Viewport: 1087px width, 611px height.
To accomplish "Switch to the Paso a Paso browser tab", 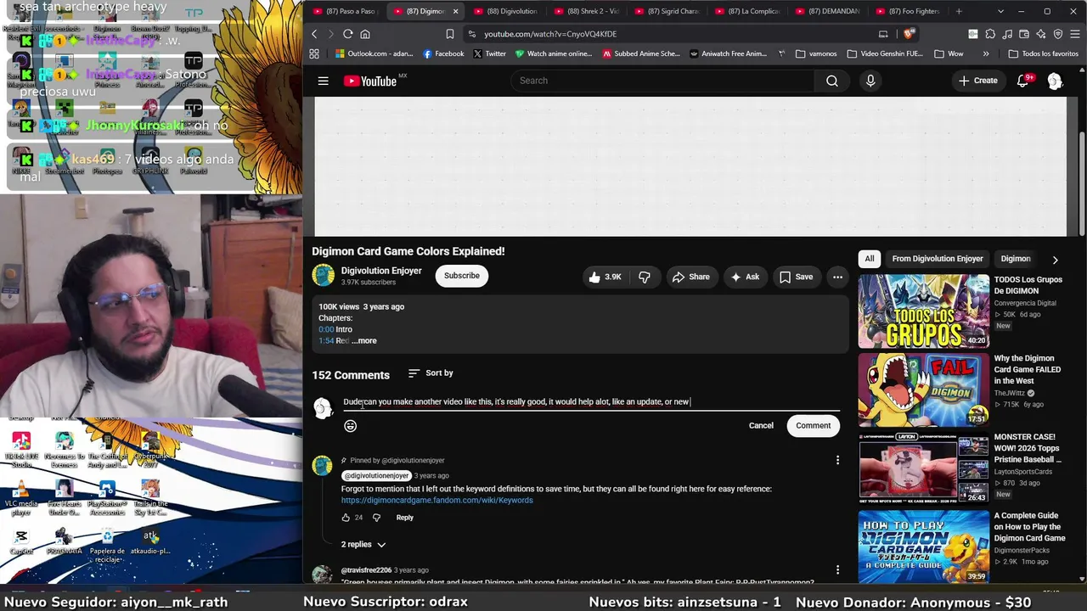I will (x=345, y=11).
